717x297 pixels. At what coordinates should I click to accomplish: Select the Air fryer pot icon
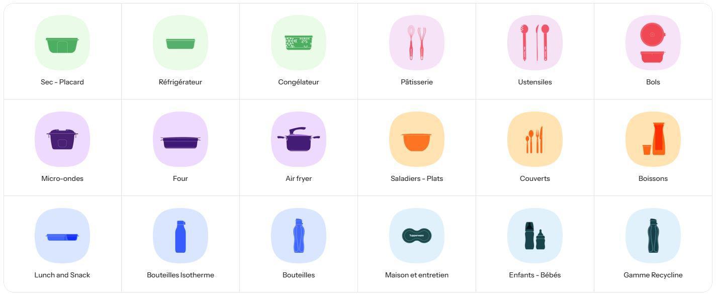point(299,139)
